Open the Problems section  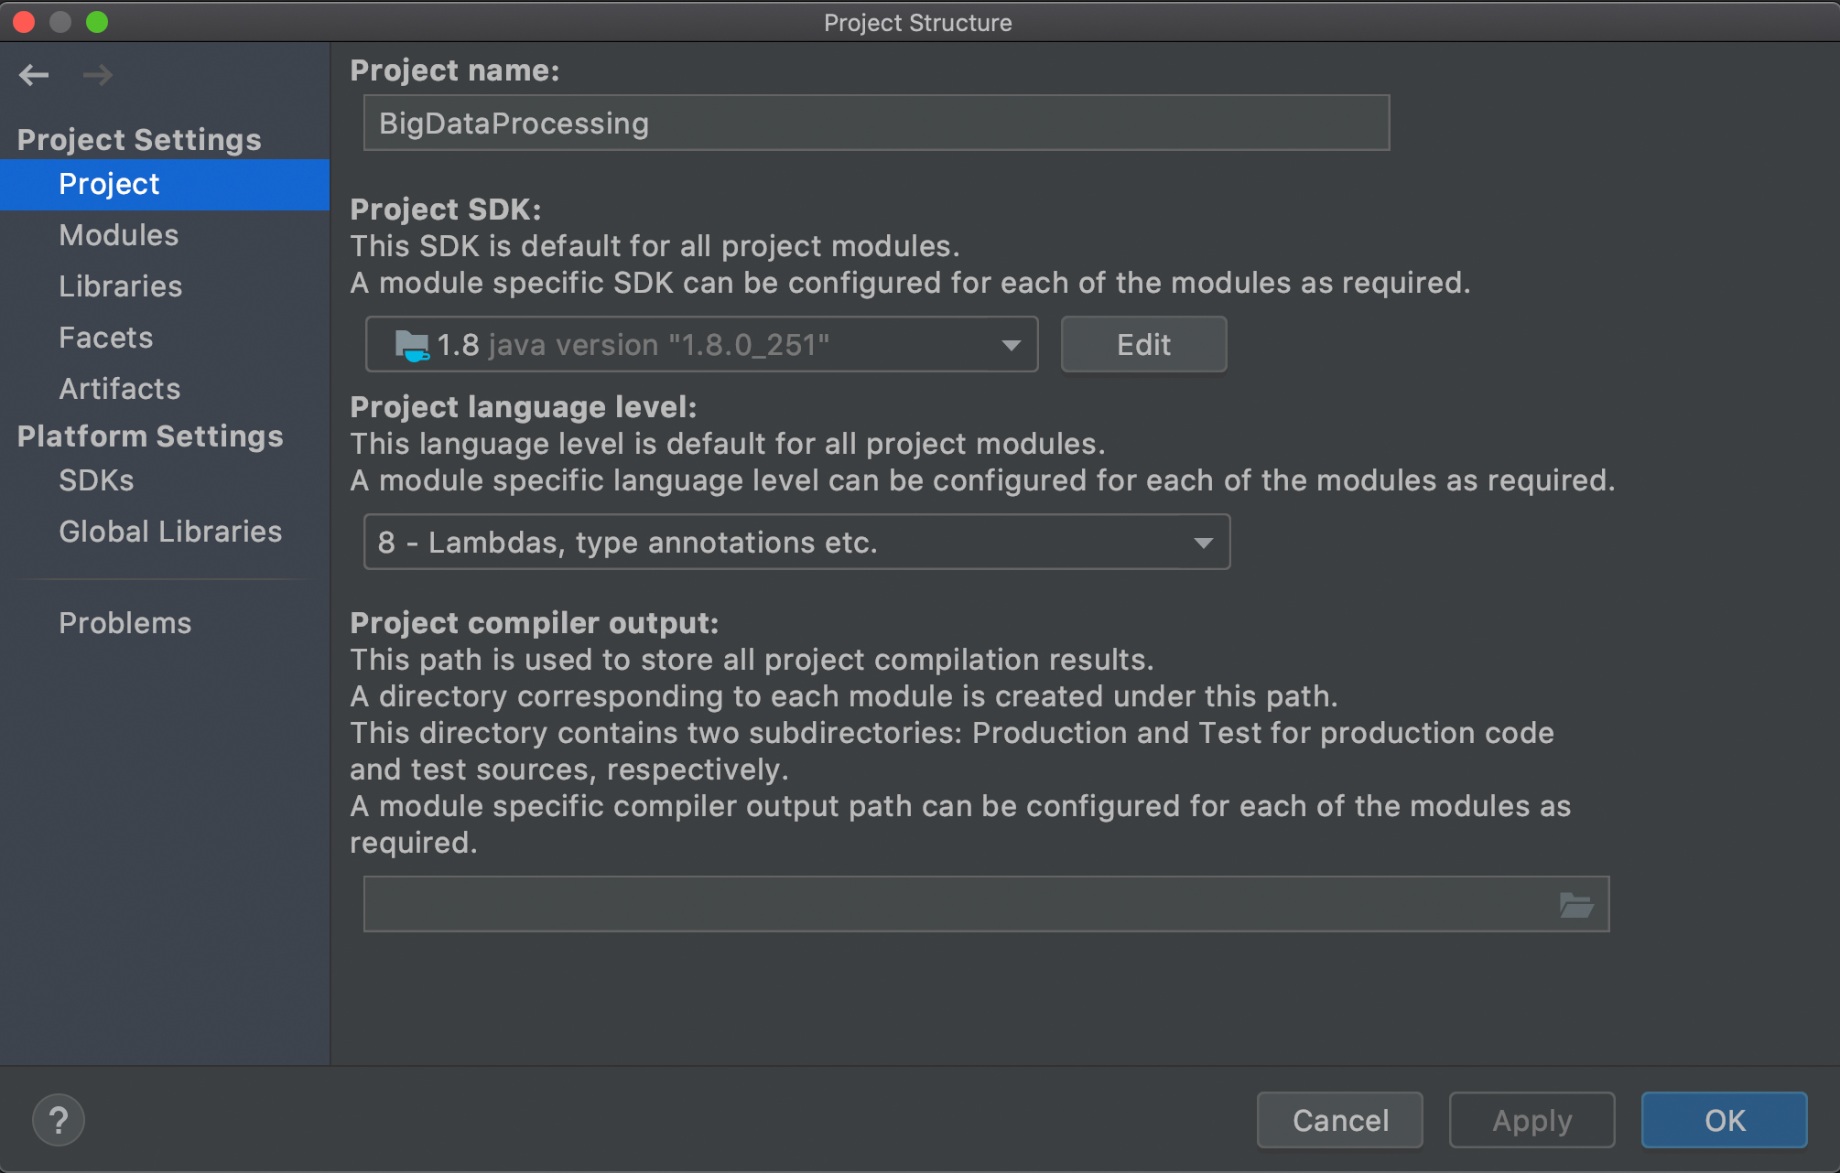(125, 623)
